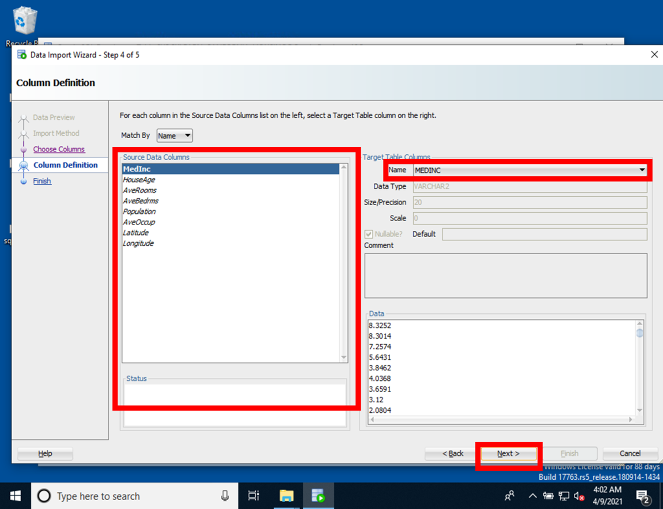Select AveRooms in Source Data Columns
The image size is (663, 509).
(230, 190)
